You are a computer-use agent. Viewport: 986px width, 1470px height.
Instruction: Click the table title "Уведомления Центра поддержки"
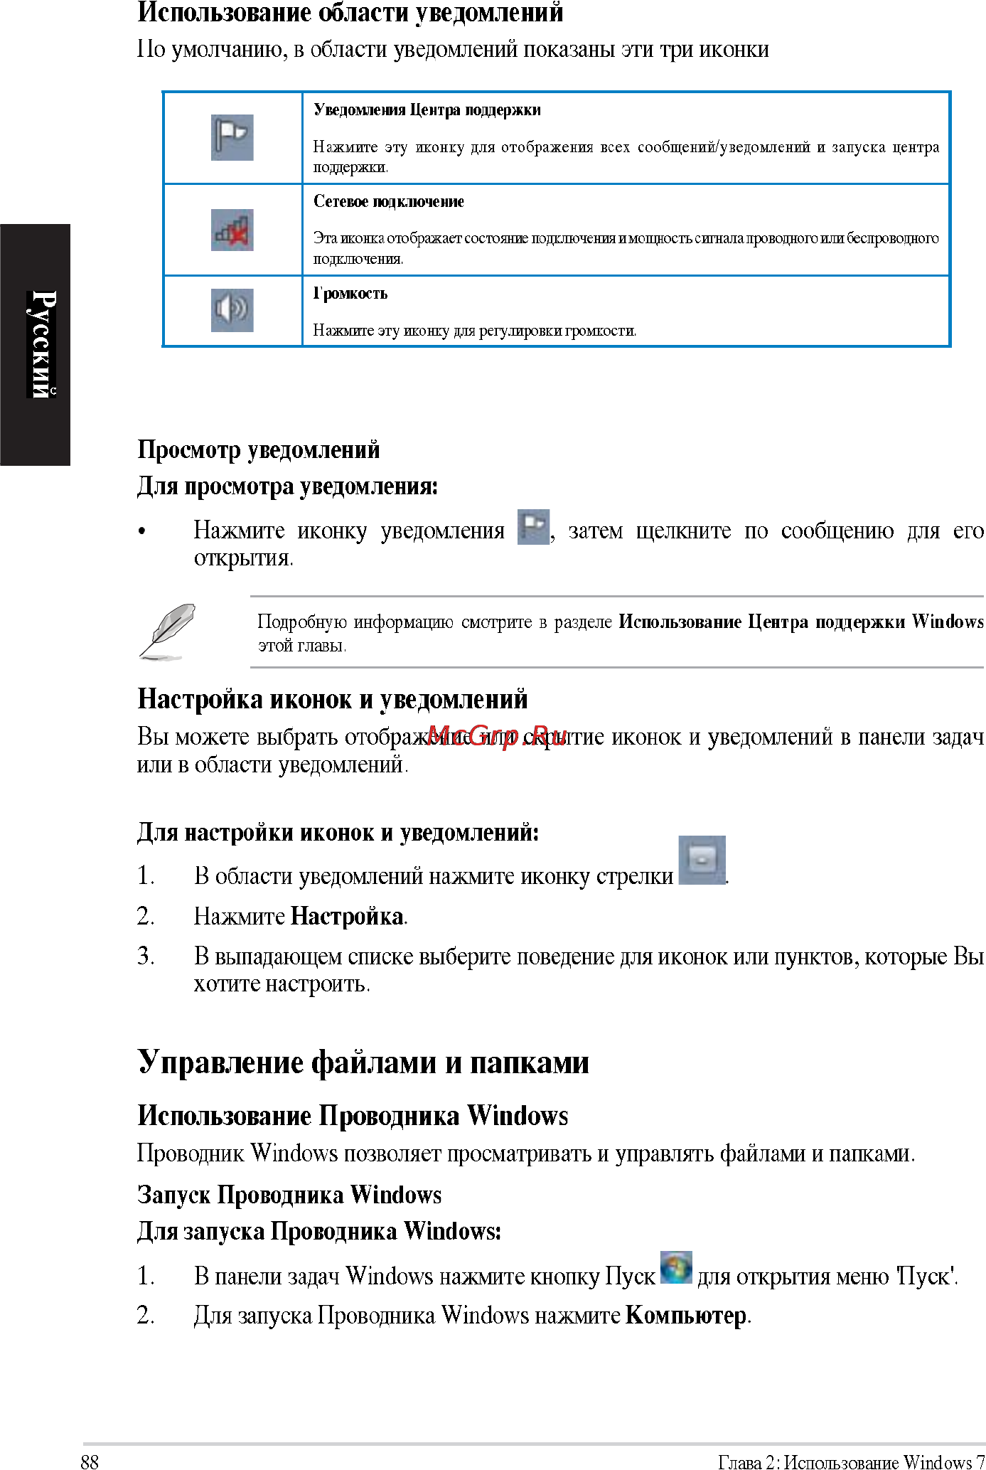pos(427,110)
